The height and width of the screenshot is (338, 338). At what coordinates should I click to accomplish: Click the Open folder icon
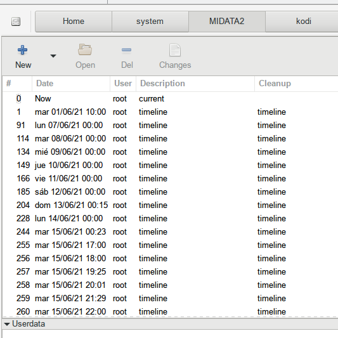point(85,50)
